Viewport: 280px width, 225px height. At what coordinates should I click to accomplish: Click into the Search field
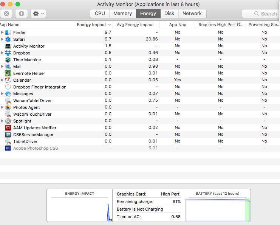coord(261,14)
